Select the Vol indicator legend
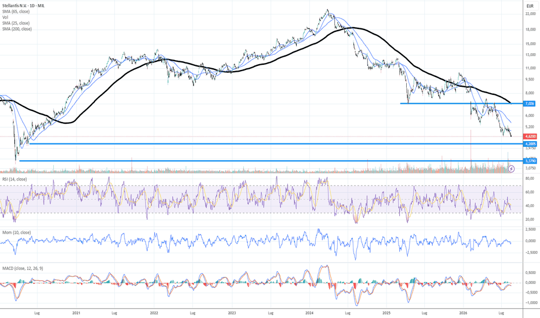This screenshot has height=318, width=540. click(x=5, y=17)
